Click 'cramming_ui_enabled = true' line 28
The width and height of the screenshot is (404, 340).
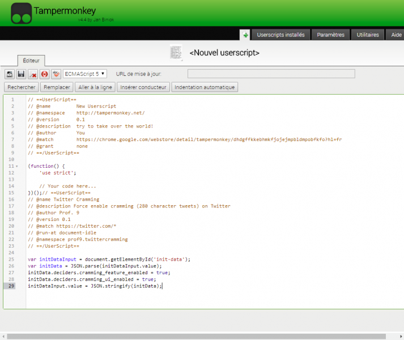coord(116,279)
